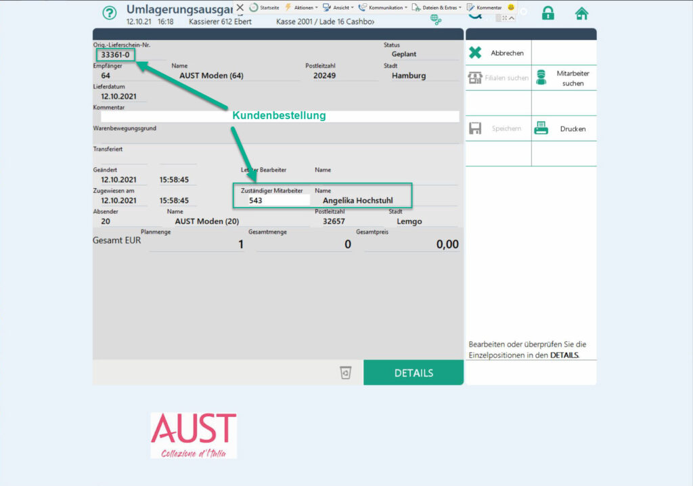Click the help question mark icon
This screenshot has width=693, height=486.
(109, 14)
